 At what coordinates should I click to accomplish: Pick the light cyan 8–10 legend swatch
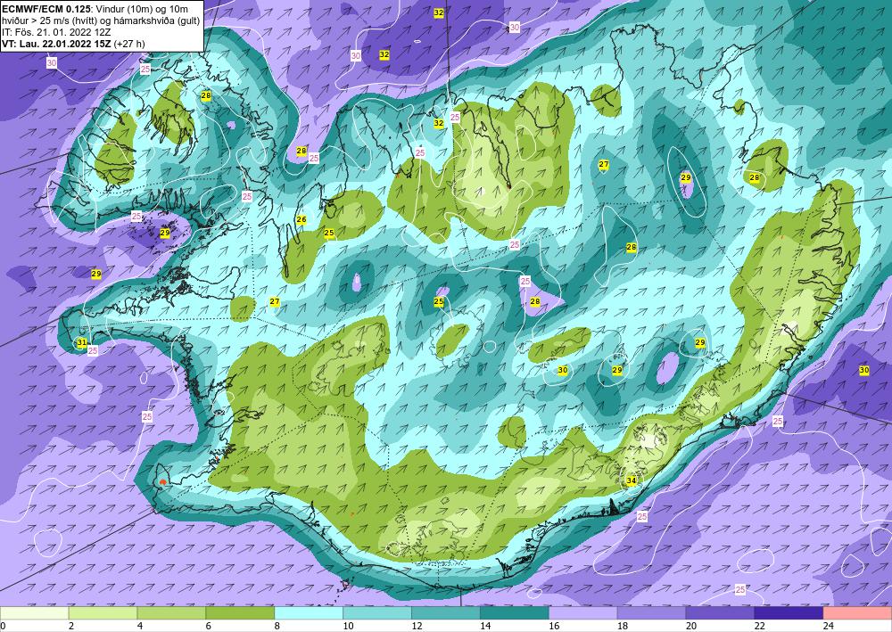pos(309,613)
